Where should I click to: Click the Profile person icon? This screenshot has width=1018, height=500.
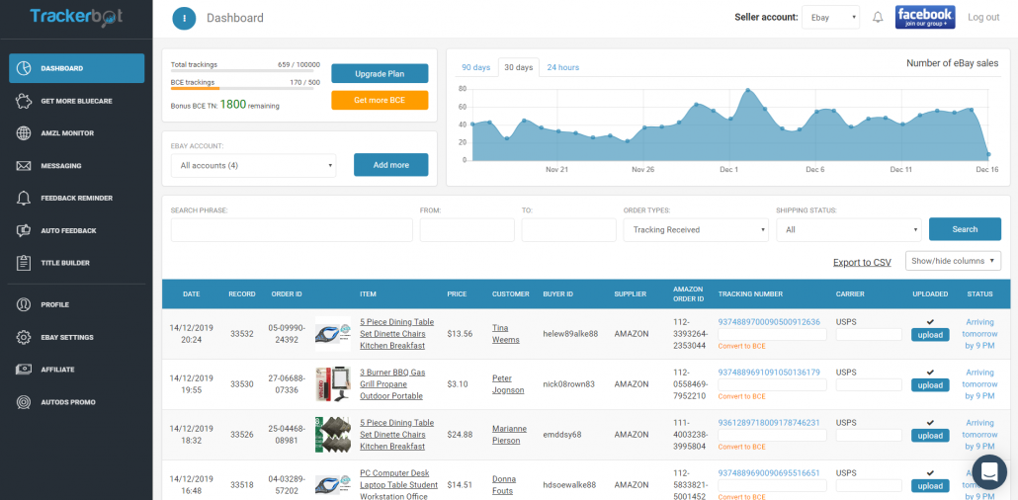(x=24, y=304)
